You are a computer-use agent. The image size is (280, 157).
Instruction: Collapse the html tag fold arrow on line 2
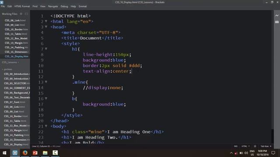point(46,21)
